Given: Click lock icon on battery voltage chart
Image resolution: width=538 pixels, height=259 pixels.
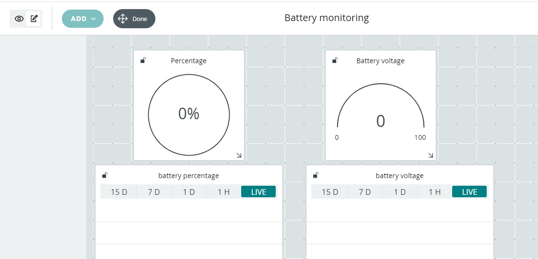Looking at the screenshot, I should click(316, 175).
